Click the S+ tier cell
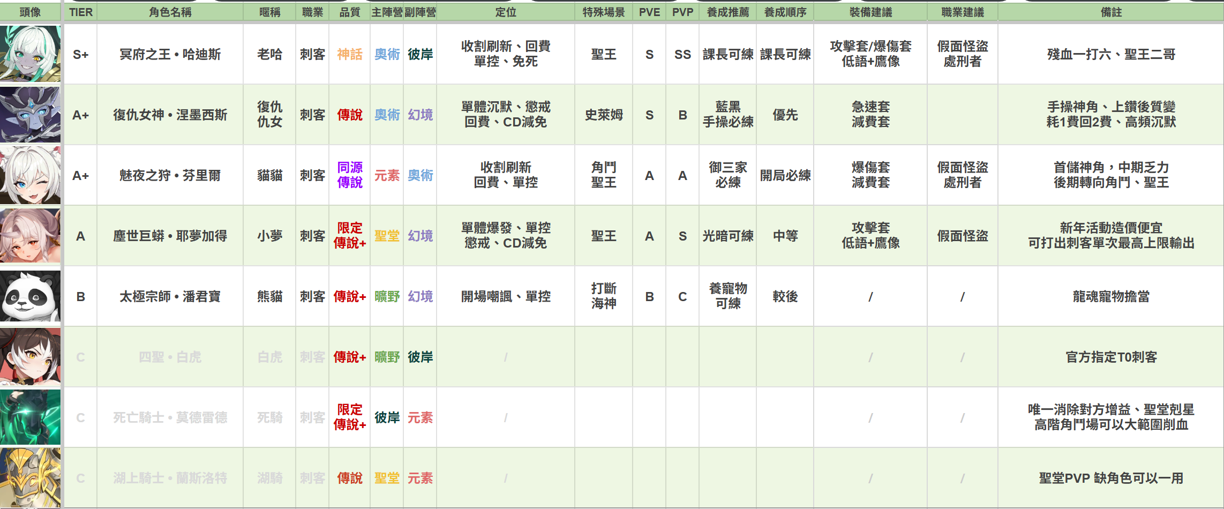Viewport: 1224px width, 509px height. (x=81, y=54)
